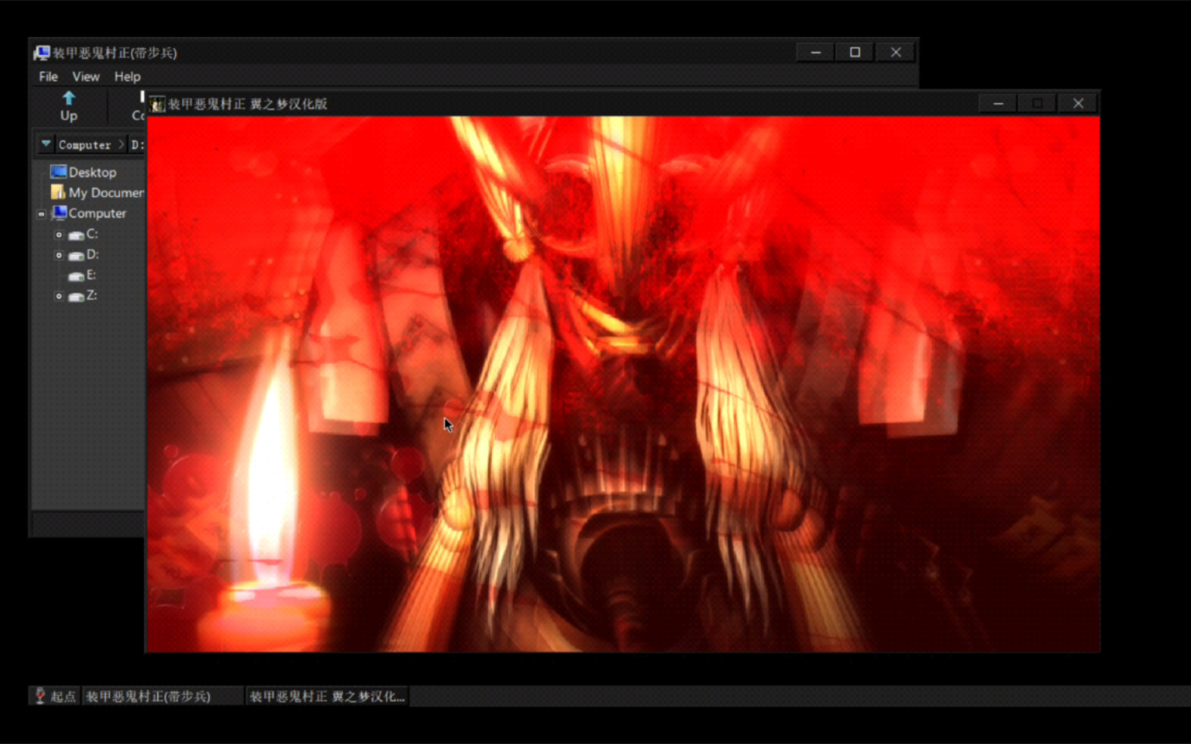Select the Z: drive icon
The height and width of the screenshot is (744, 1191).
(77, 296)
